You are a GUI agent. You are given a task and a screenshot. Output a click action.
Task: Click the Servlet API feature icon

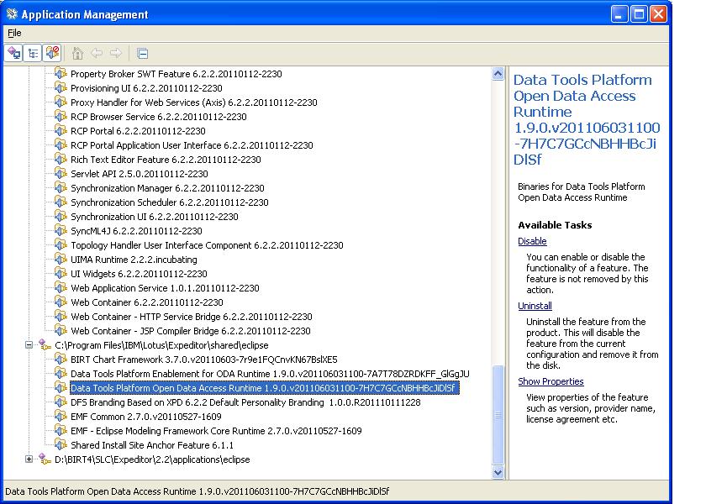61,174
